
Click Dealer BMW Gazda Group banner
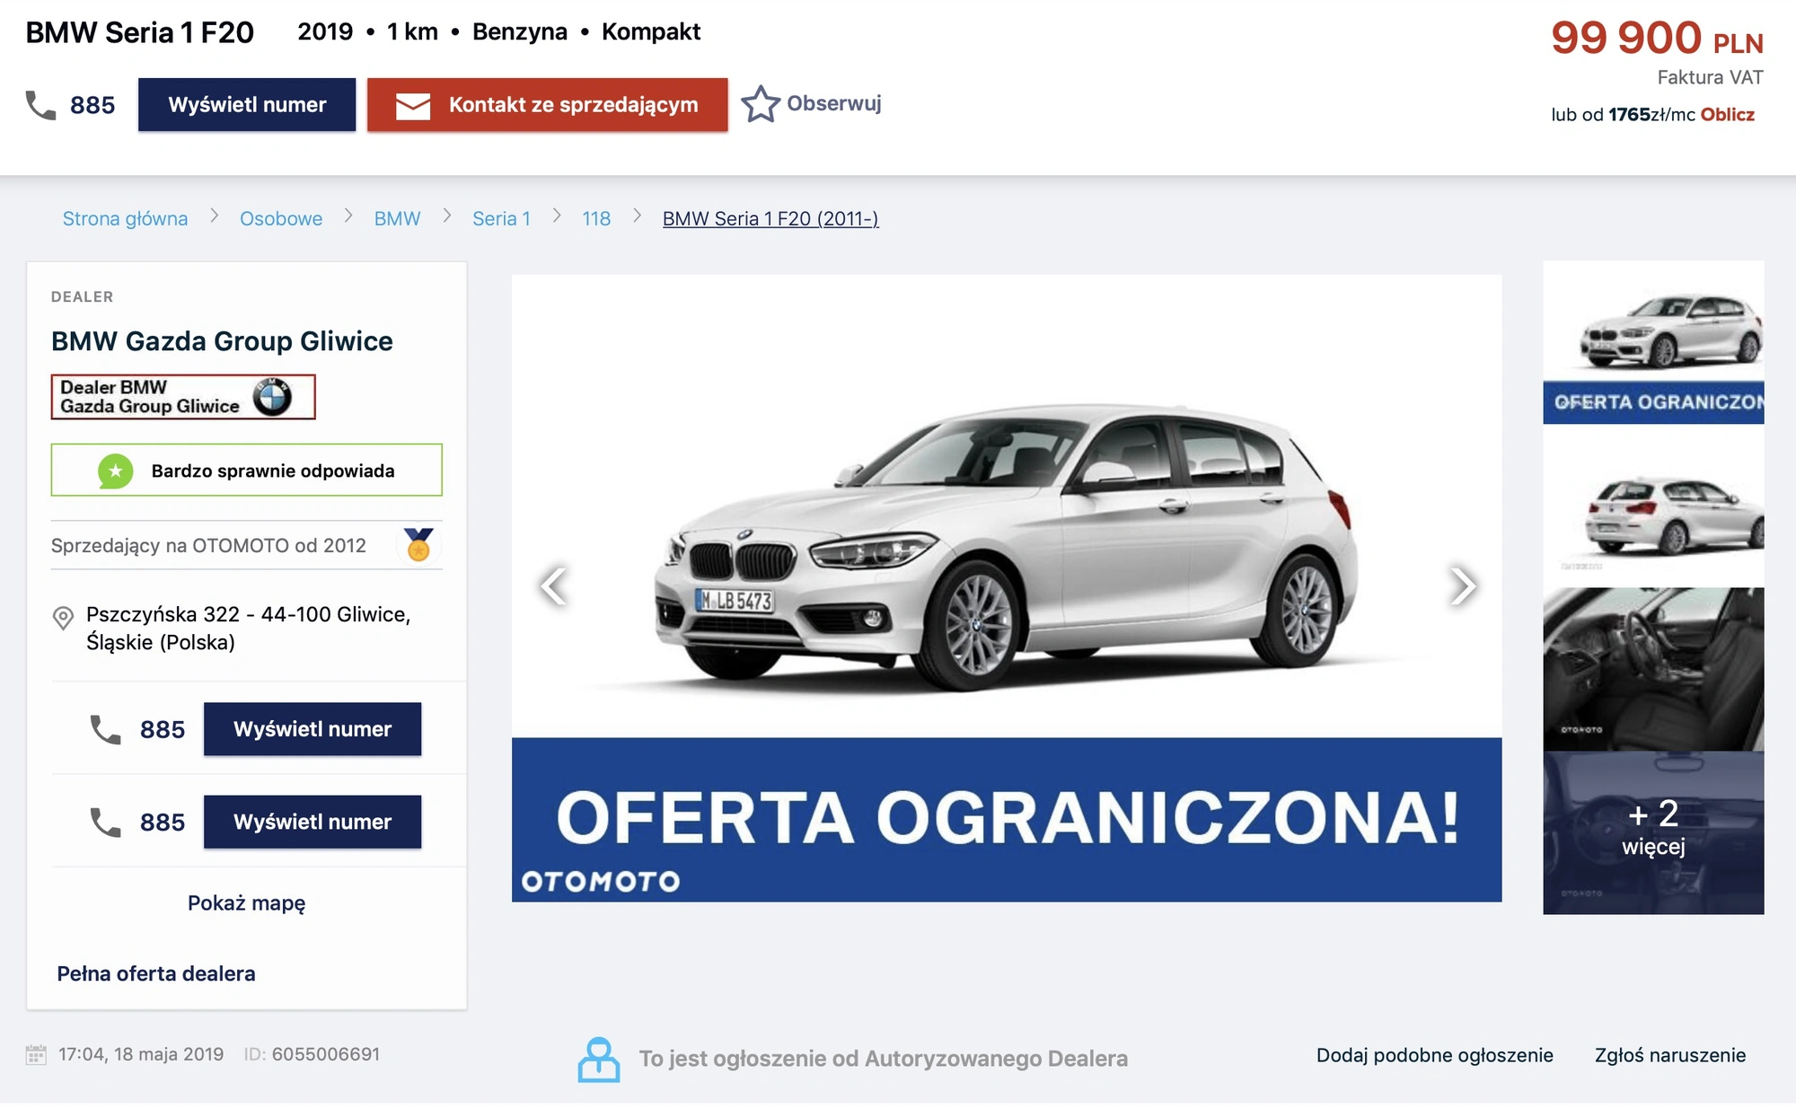point(183,397)
